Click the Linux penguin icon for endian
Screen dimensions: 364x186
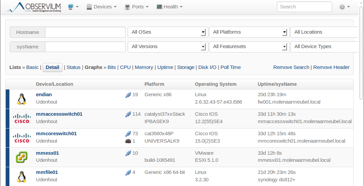click(x=22, y=99)
